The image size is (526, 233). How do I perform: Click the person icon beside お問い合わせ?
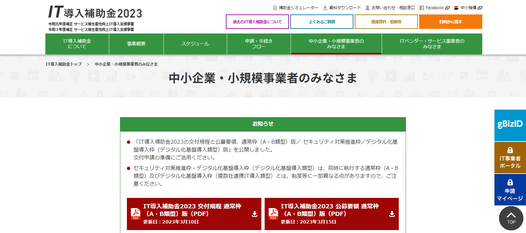pos(368,8)
